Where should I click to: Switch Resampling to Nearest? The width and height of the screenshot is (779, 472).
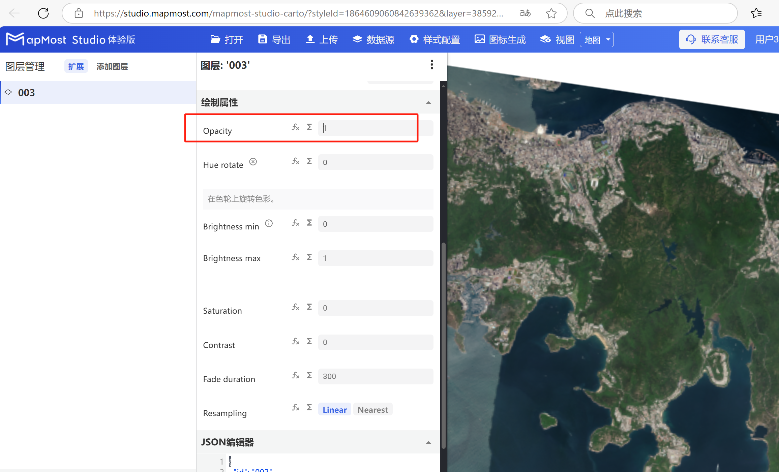372,409
